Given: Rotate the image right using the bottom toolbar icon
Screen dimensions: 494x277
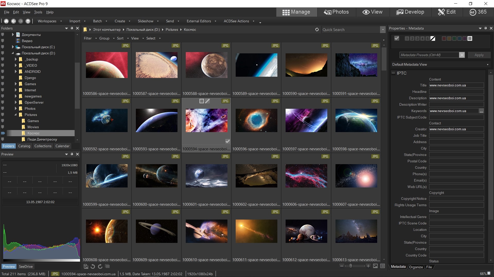Looking at the screenshot, I should coord(100,266).
